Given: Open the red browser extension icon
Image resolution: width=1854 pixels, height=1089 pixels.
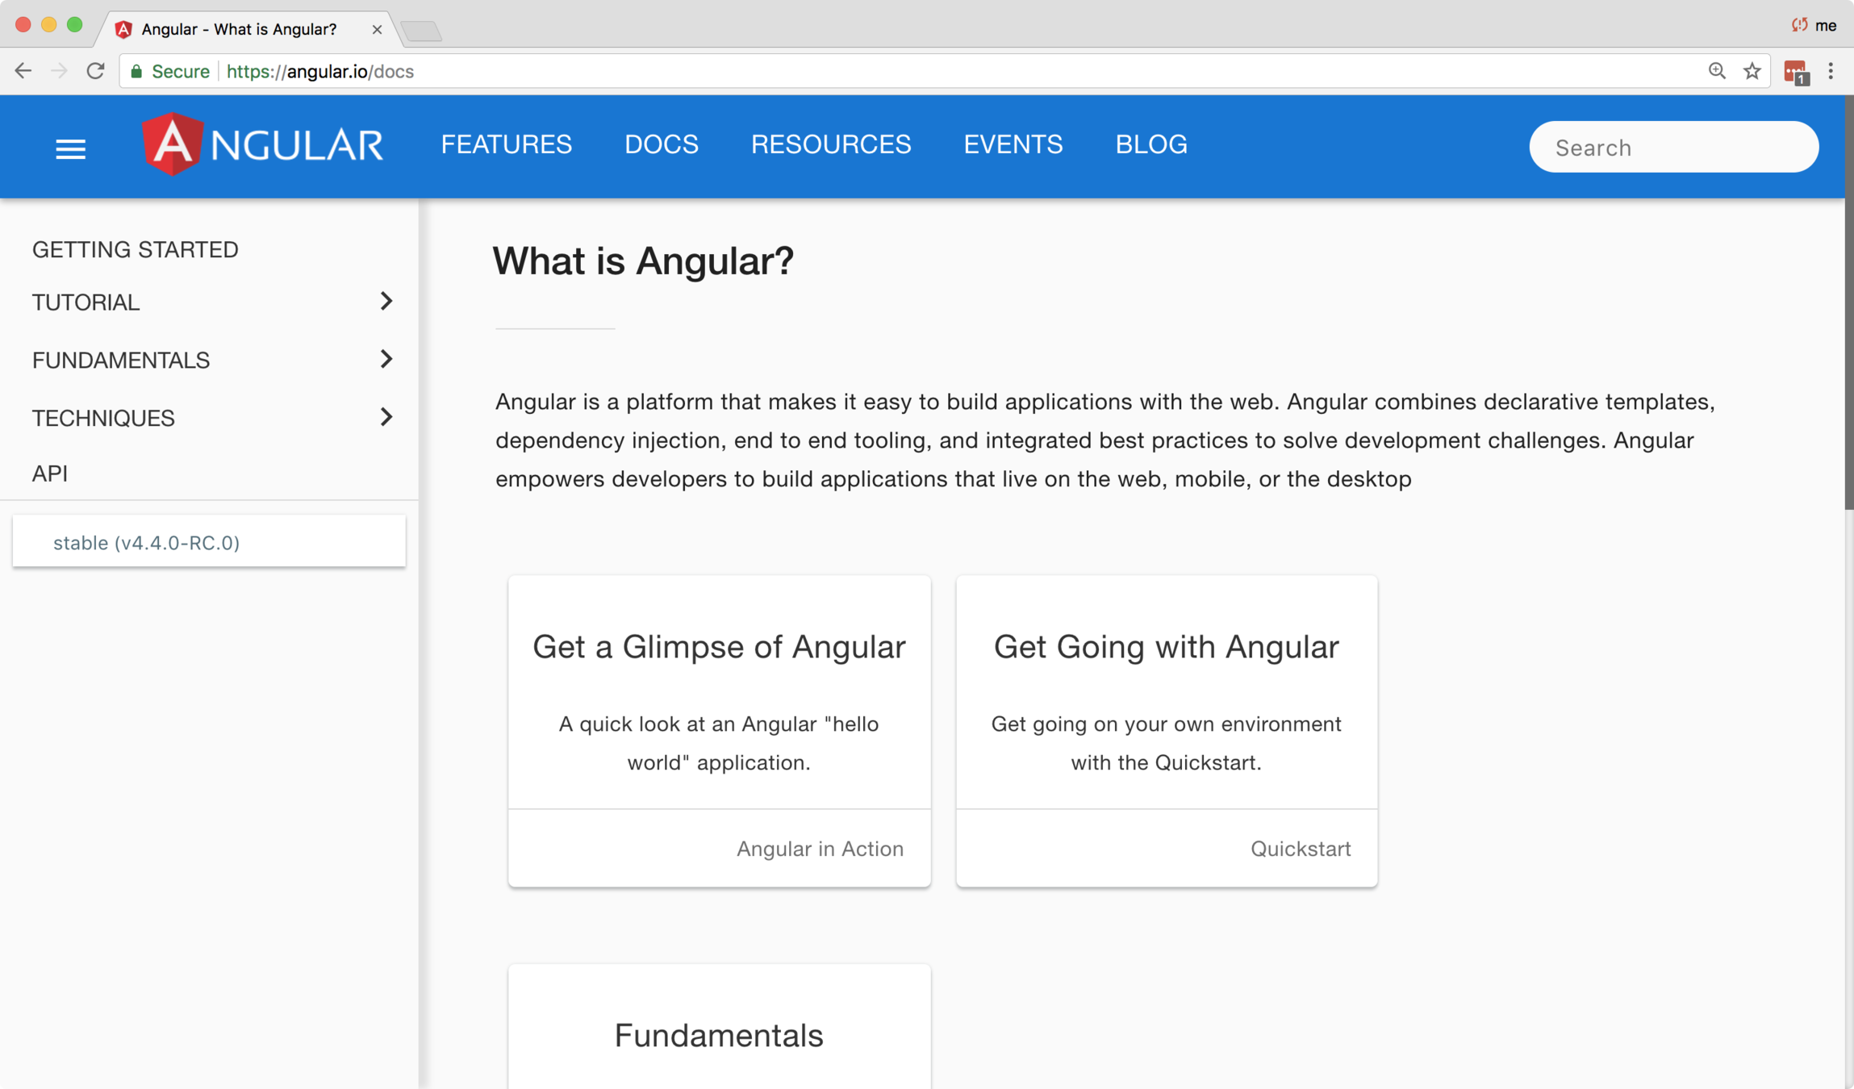Looking at the screenshot, I should [x=1795, y=73].
